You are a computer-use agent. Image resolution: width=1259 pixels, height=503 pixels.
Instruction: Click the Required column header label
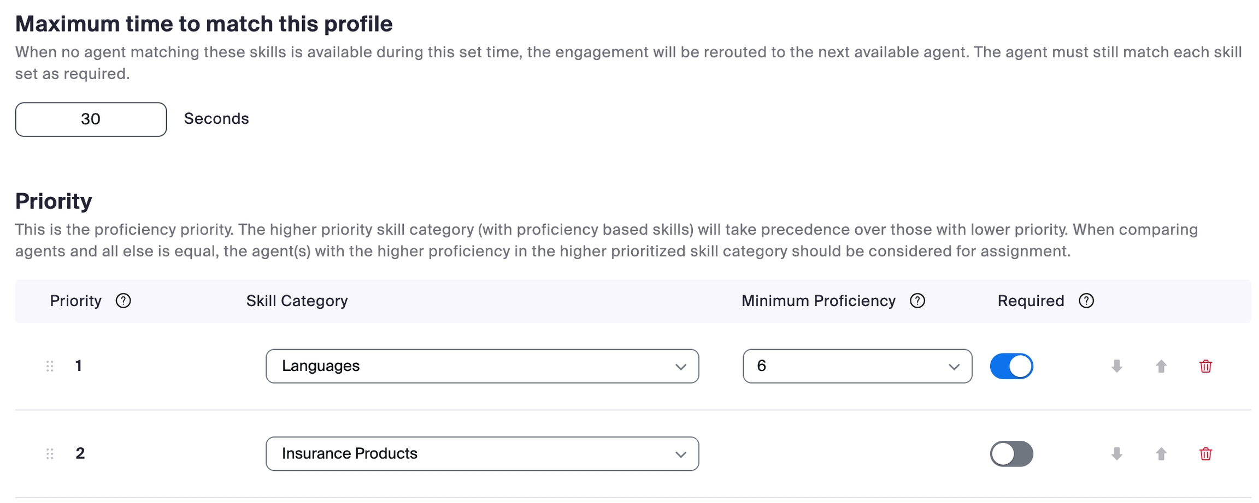(1031, 301)
